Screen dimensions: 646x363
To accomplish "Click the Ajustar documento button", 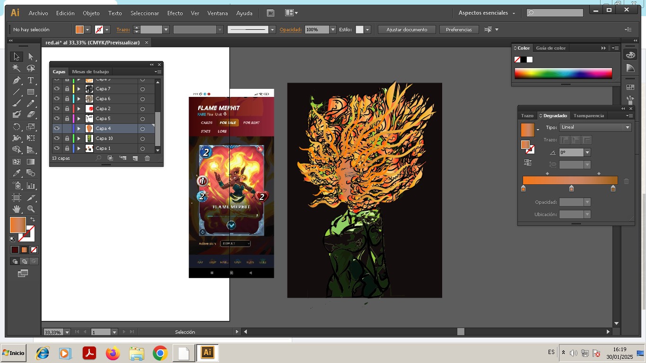I will point(407,29).
